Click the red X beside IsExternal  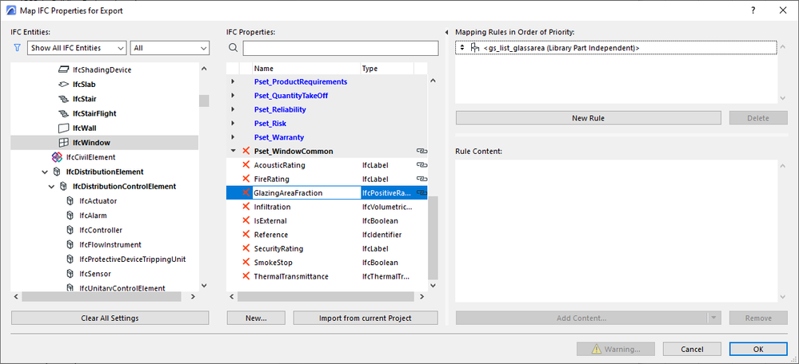246,220
